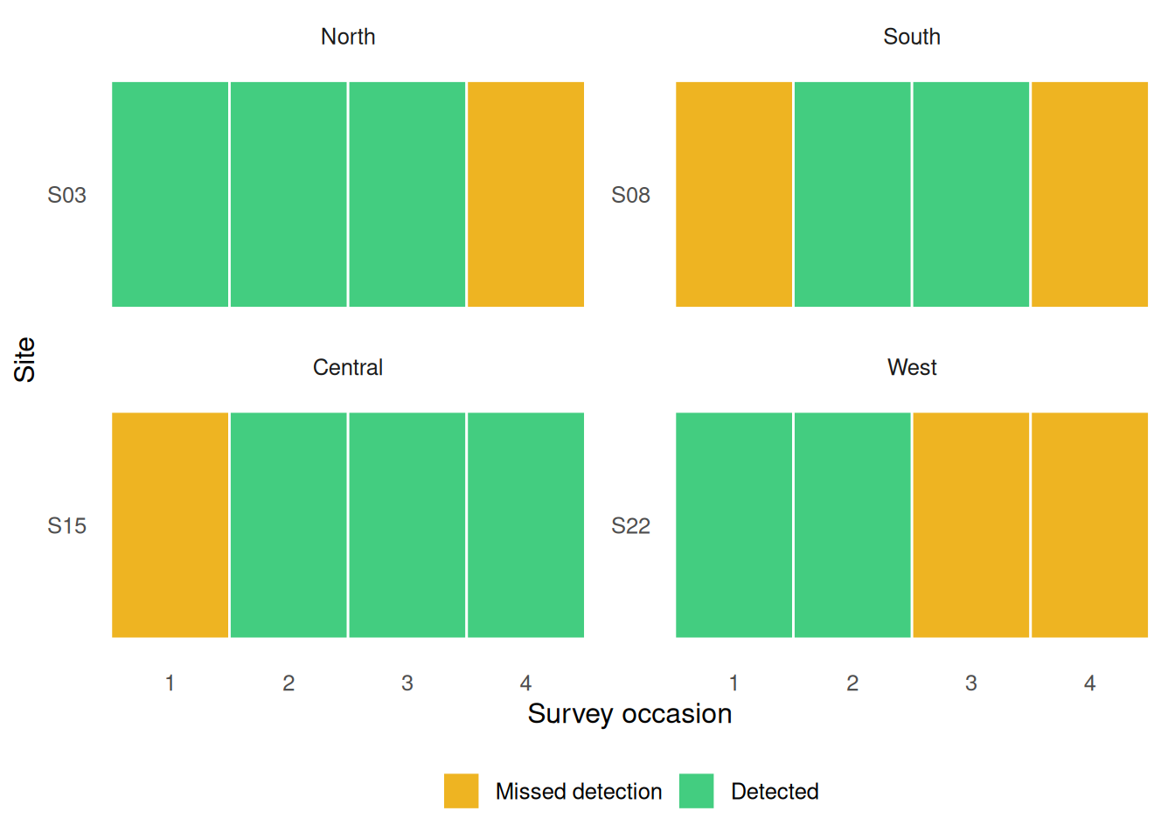
Task: Click the North facet title
Action: pyautogui.click(x=348, y=37)
